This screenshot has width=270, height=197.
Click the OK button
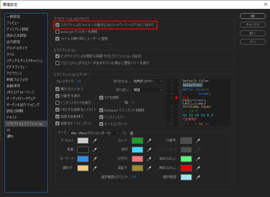click(x=252, y=16)
